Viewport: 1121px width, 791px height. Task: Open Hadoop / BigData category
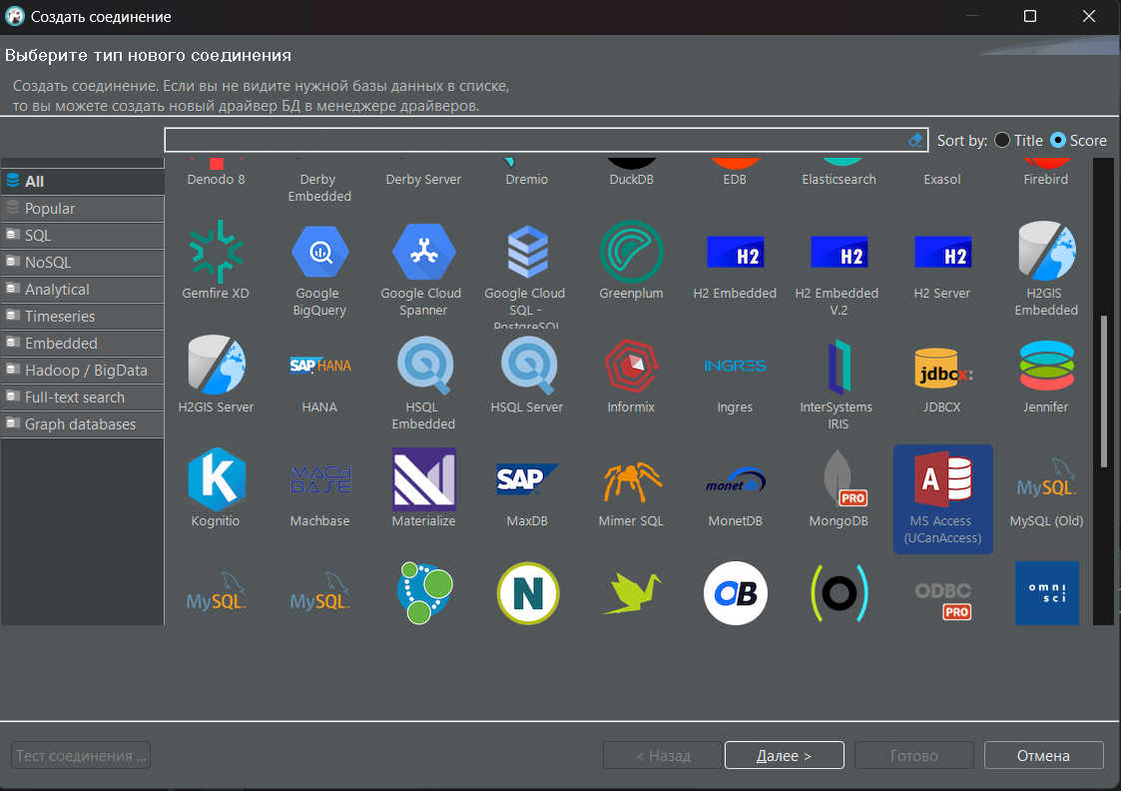coord(83,371)
